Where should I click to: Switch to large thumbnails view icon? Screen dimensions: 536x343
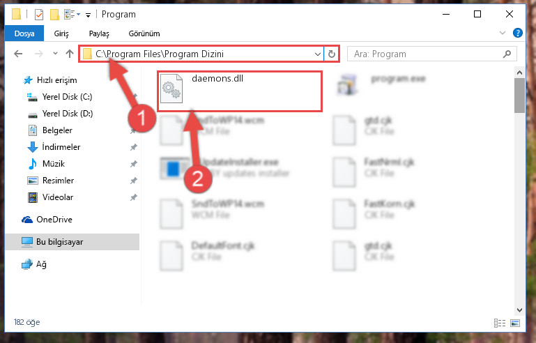515,323
